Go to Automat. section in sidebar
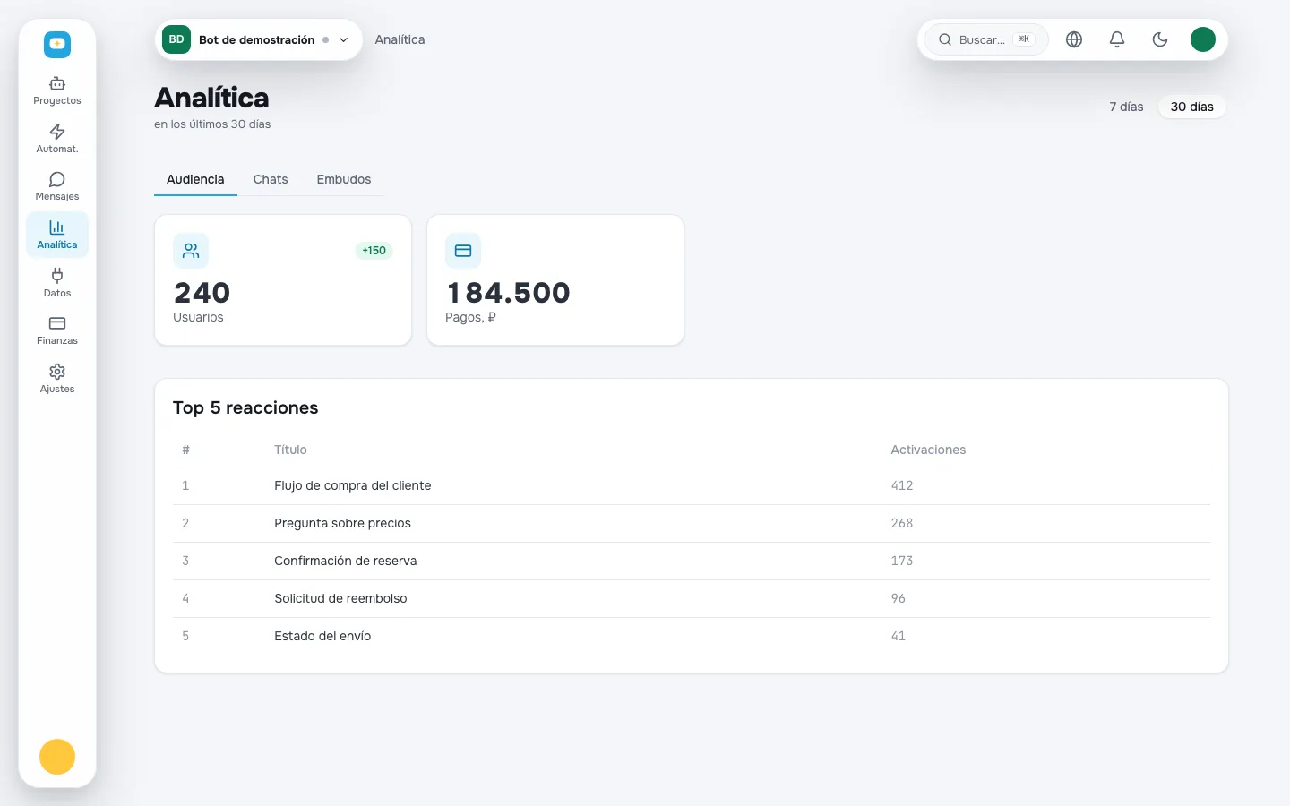The height and width of the screenshot is (806, 1290). 57,139
